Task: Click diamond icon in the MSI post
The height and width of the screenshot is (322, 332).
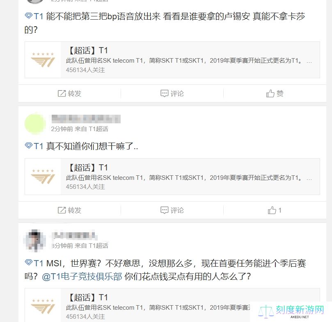Action: point(29,262)
